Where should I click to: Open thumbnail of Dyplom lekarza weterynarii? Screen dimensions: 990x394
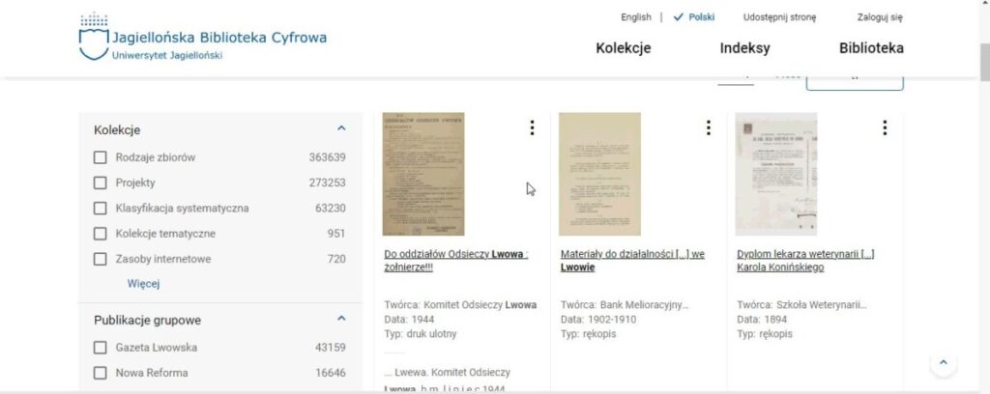[776, 174]
